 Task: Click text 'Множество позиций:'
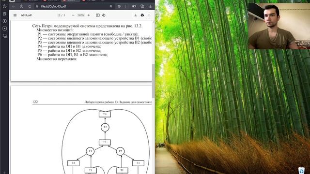pos(55,30)
